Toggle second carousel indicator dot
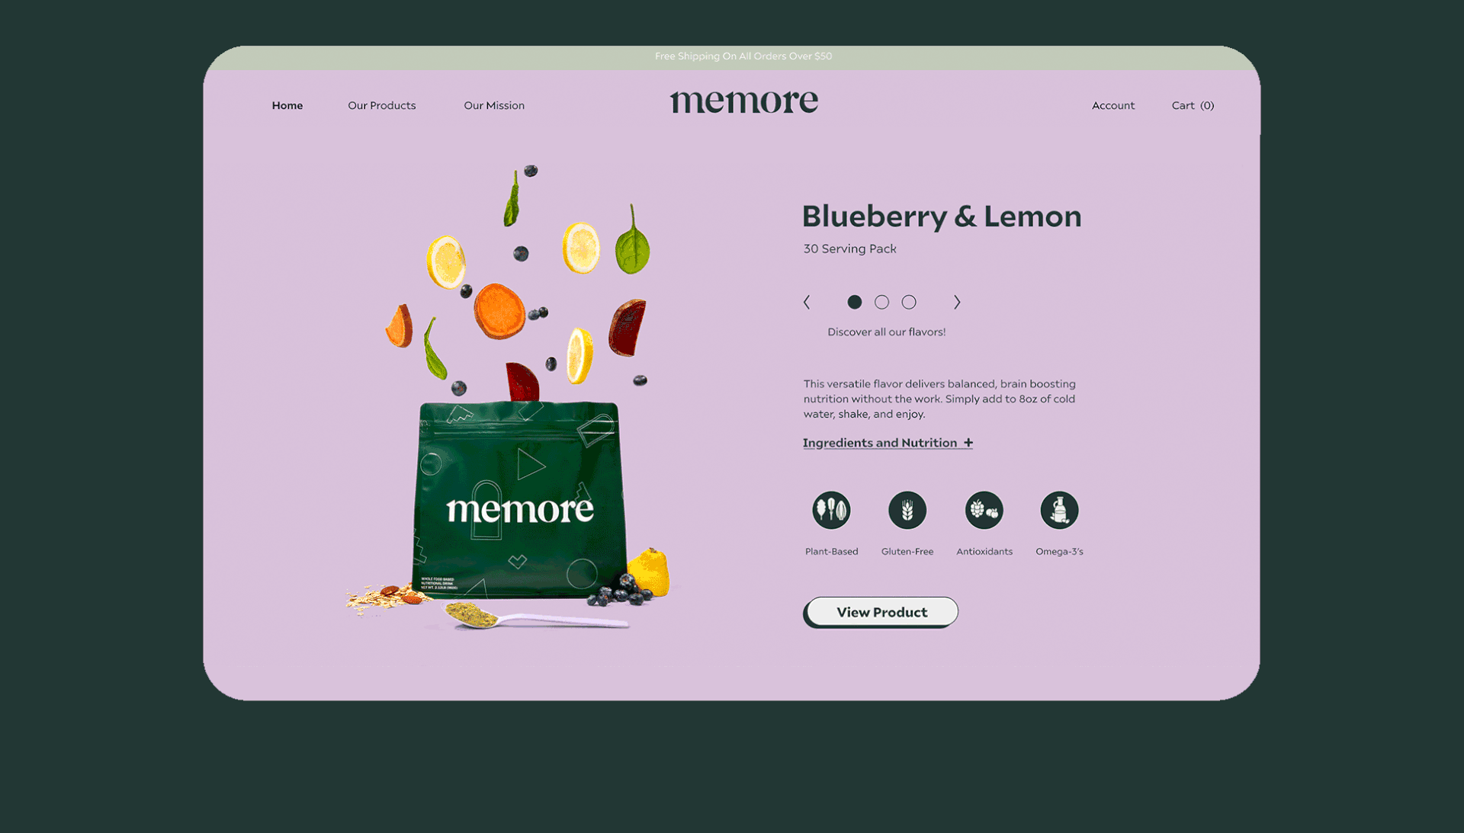Image resolution: width=1464 pixels, height=833 pixels. [881, 302]
